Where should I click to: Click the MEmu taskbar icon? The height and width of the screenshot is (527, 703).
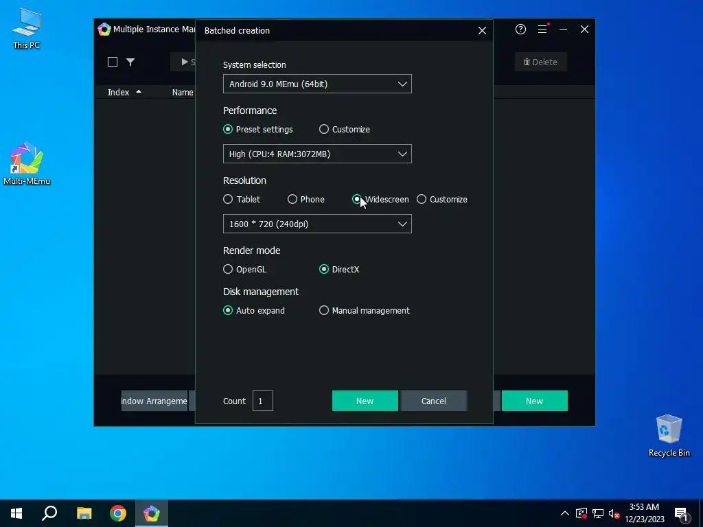pyautogui.click(x=152, y=513)
